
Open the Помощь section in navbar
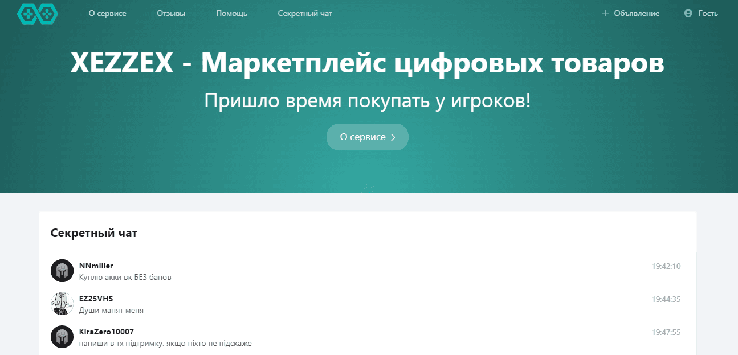pos(231,14)
